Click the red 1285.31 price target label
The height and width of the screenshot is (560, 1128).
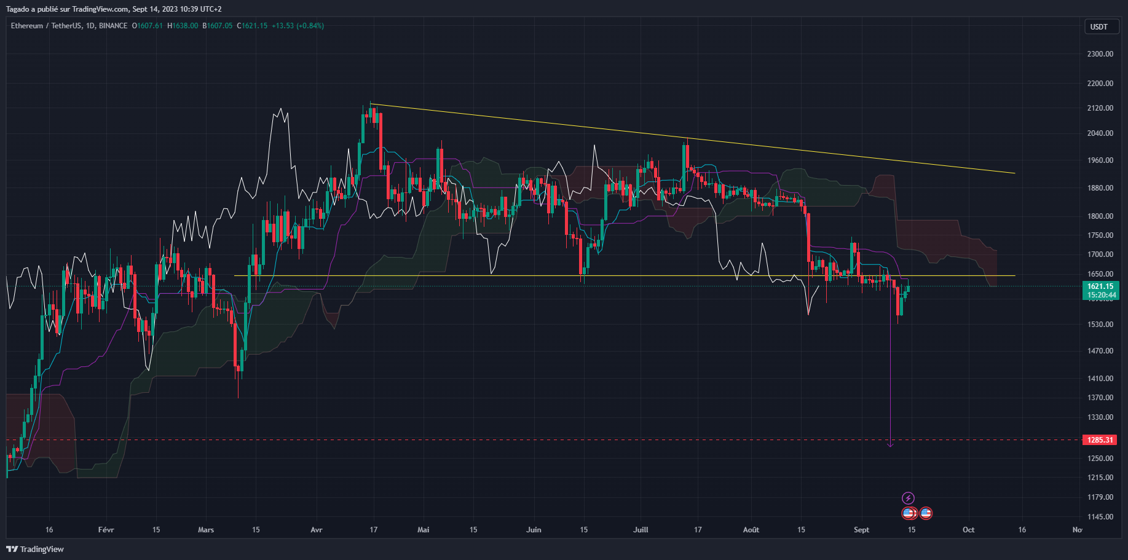(1100, 440)
